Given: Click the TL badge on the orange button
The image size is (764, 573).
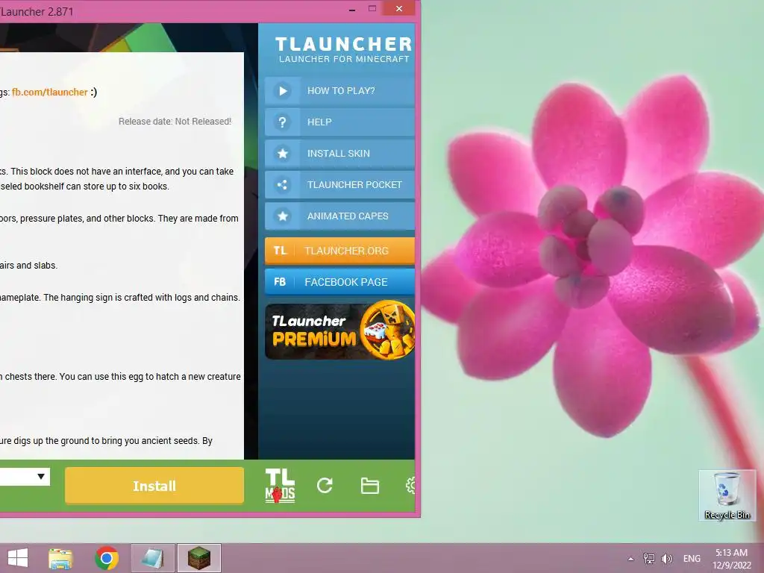Looking at the screenshot, I should coord(281,251).
